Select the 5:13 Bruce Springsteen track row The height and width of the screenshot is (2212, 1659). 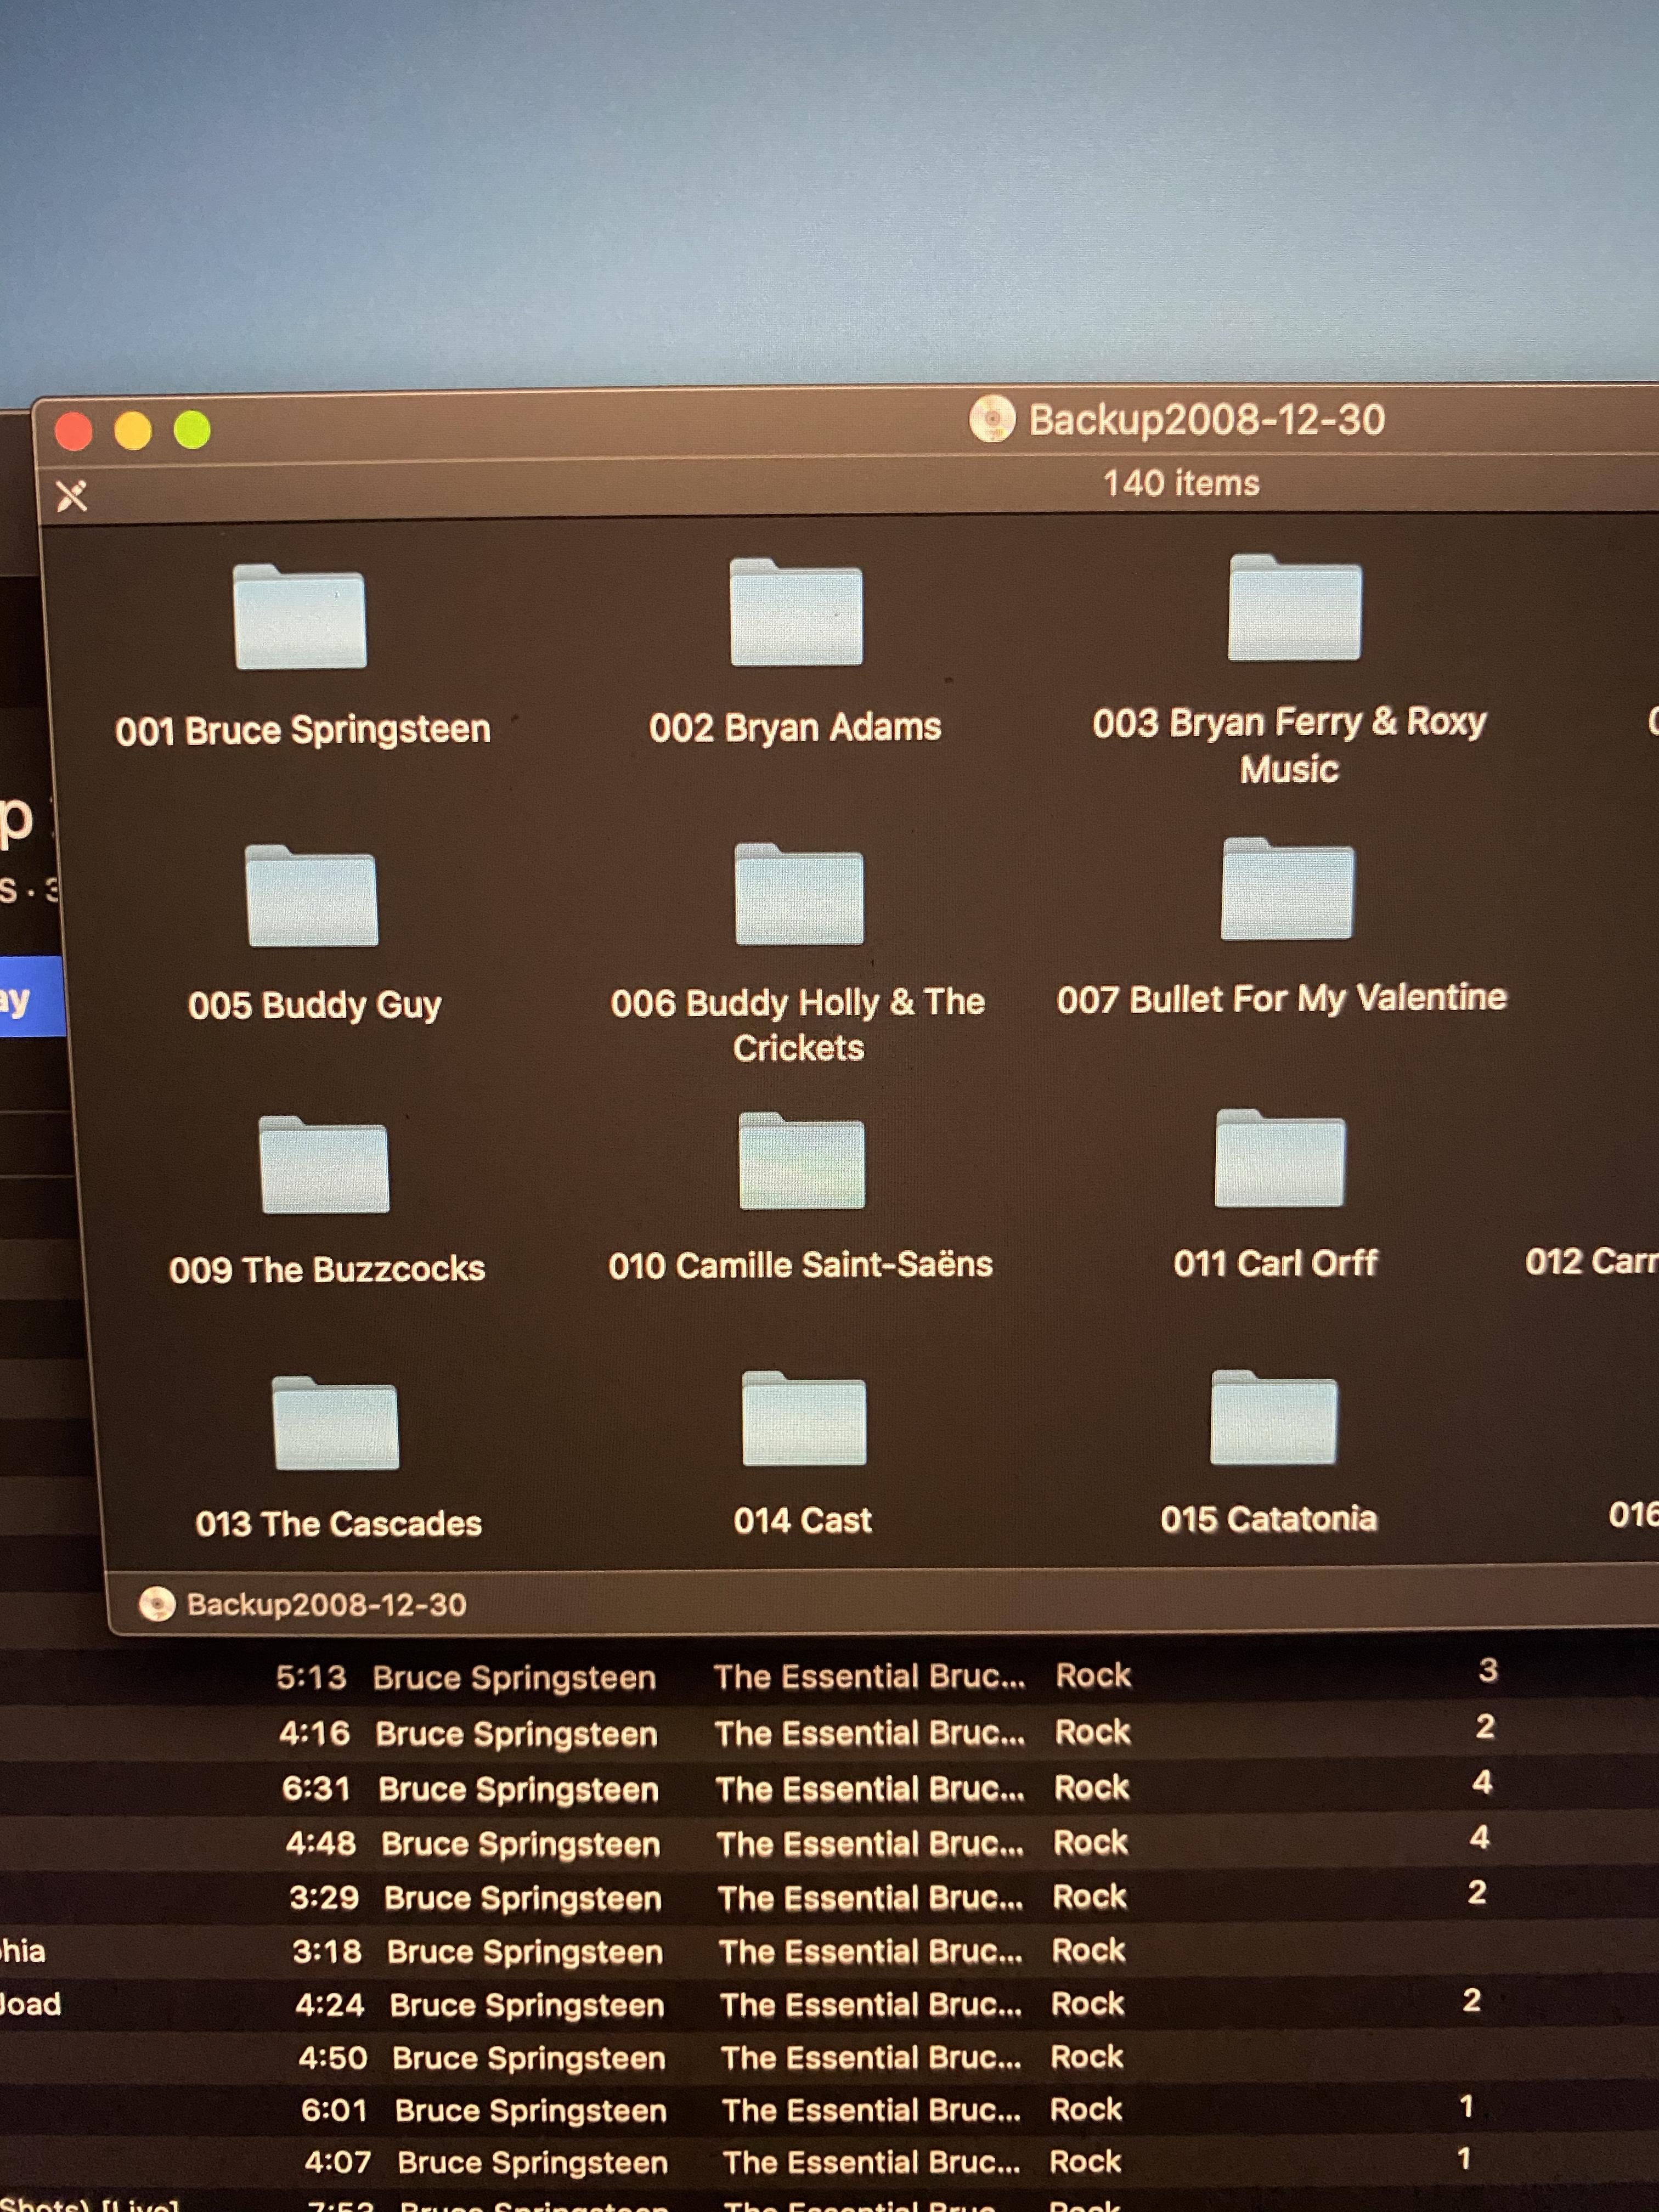(x=514, y=1678)
